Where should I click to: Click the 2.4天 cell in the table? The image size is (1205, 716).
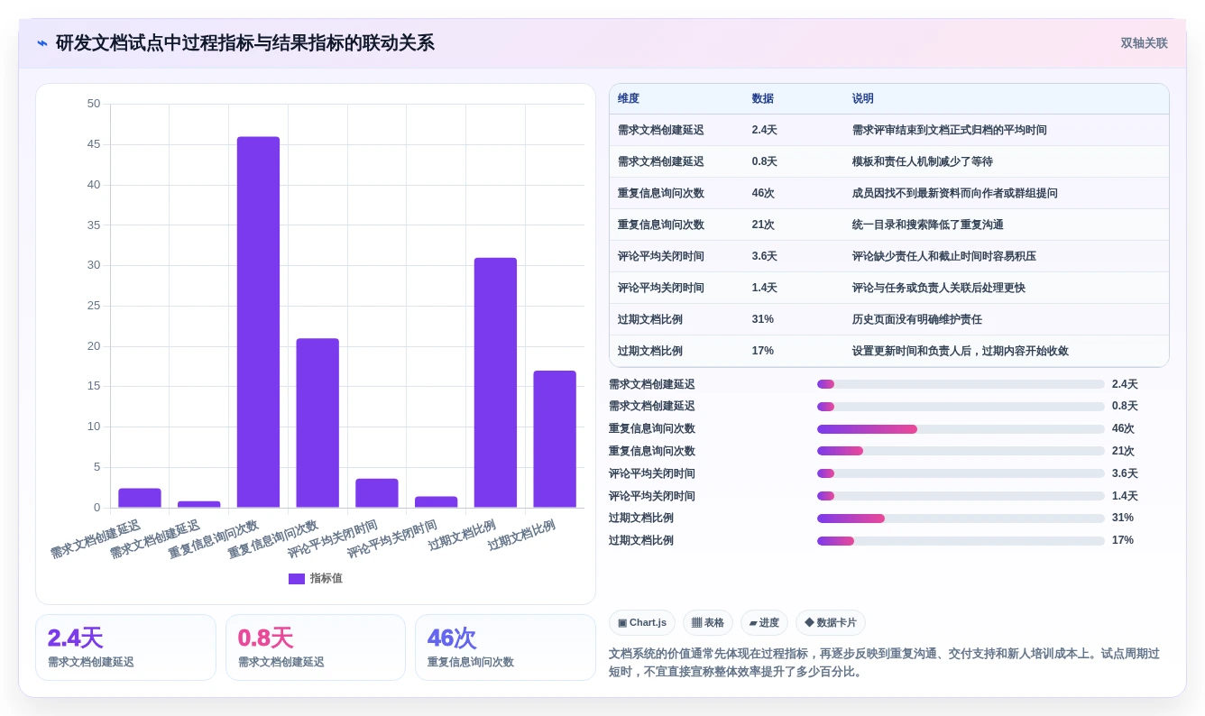[765, 131]
